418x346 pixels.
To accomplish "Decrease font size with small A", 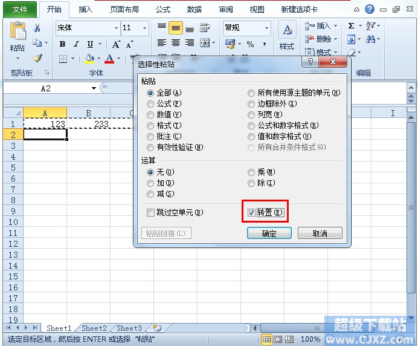I will (x=129, y=44).
